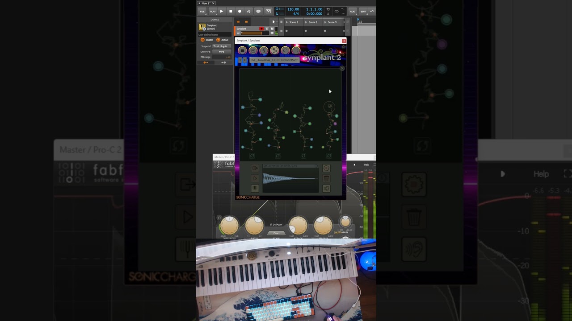The height and width of the screenshot is (321, 572).
Task: Go to the previous Synplant patch
Action: pyautogui.click(x=240, y=60)
